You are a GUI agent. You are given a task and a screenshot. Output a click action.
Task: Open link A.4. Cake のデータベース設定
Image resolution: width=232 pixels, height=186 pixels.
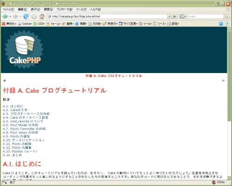point(26,118)
